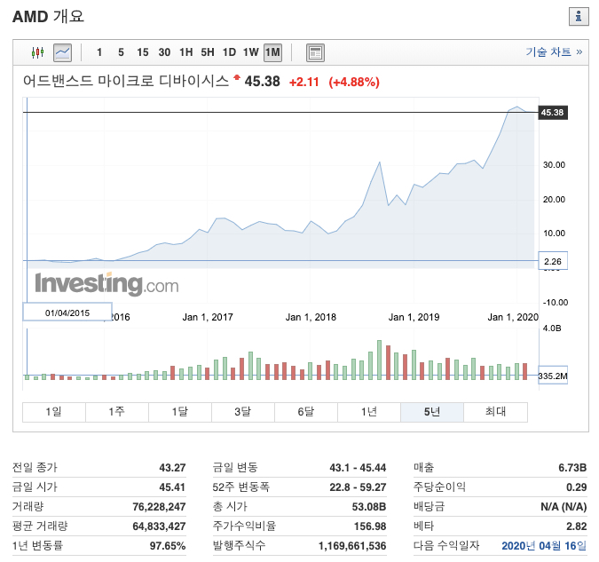The width and height of the screenshot is (599, 562).
Task: Click the 어드밴스드 마이크로 디바이시스 stock name
Action: [126, 81]
